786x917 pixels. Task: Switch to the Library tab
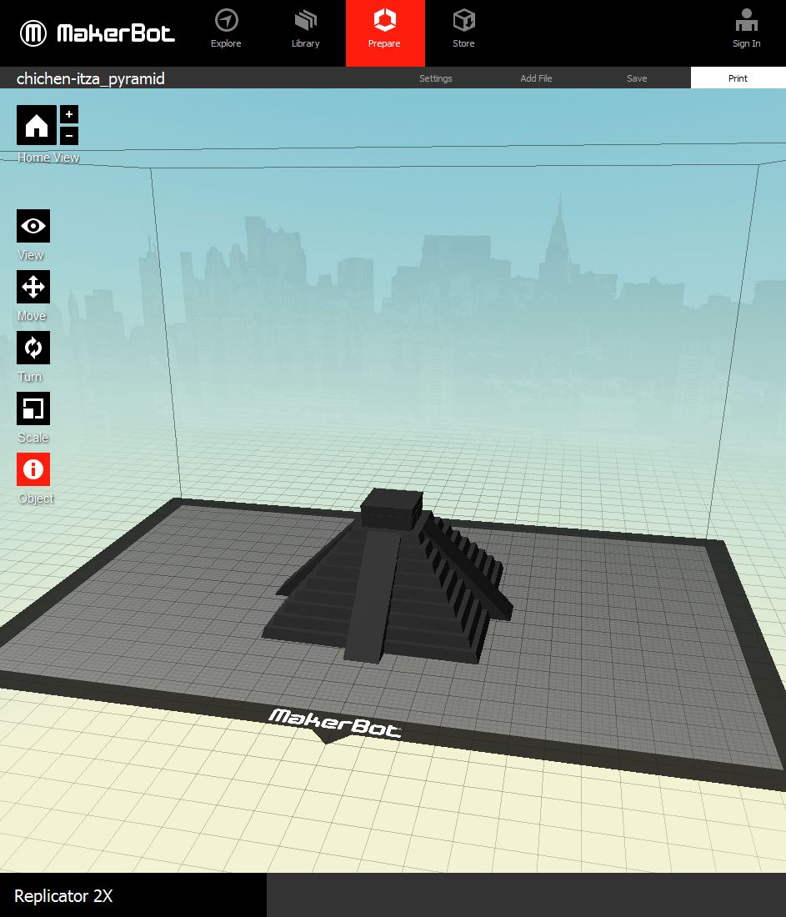[306, 29]
